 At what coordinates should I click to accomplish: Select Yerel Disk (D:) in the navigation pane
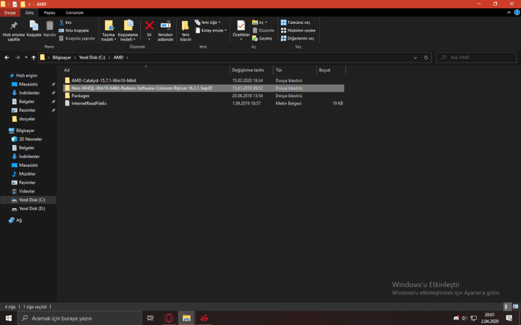click(32, 209)
